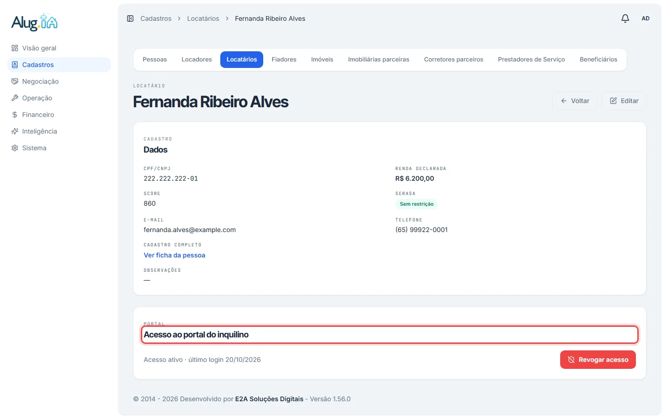Switch to the Locadores tab

pos(197,60)
